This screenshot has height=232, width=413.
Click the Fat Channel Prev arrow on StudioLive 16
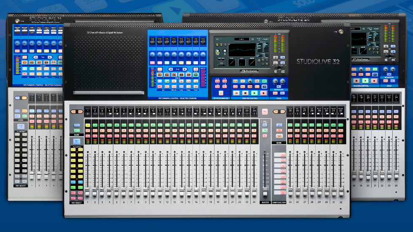tap(35, 57)
